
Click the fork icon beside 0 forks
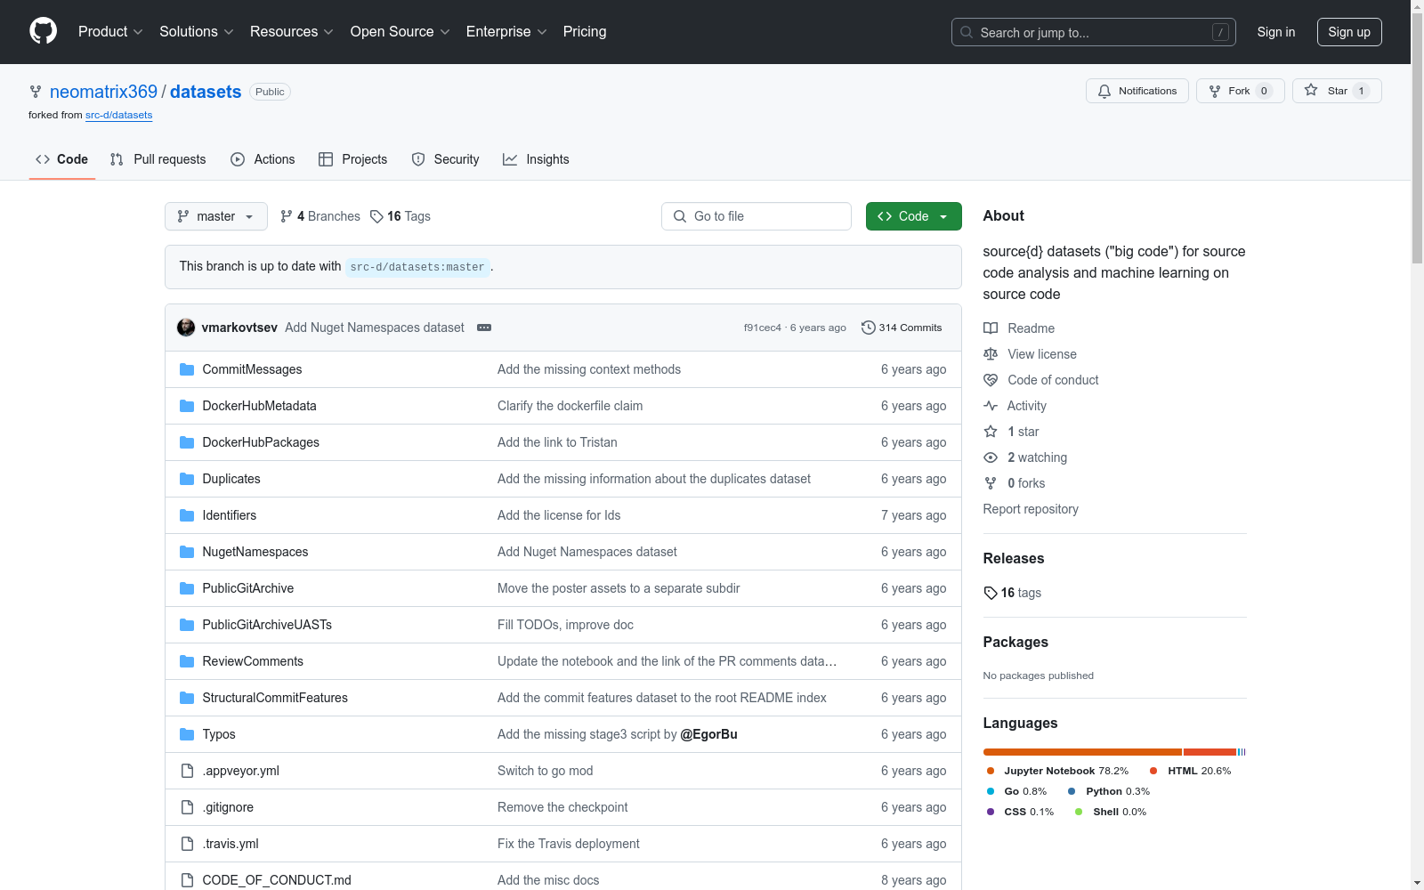click(991, 483)
